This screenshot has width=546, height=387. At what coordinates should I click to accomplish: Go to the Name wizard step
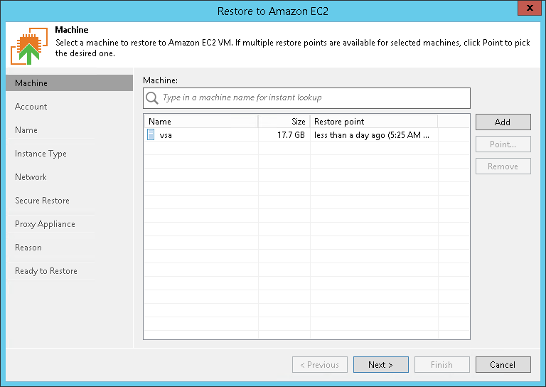(26, 130)
